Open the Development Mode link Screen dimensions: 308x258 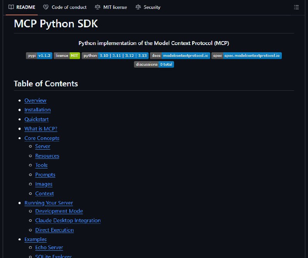59,211
